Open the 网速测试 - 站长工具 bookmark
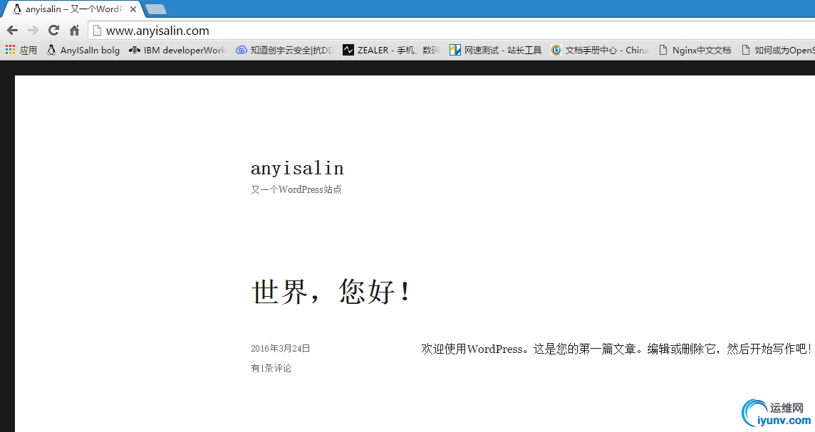This screenshot has height=432, width=815. click(495, 50)
